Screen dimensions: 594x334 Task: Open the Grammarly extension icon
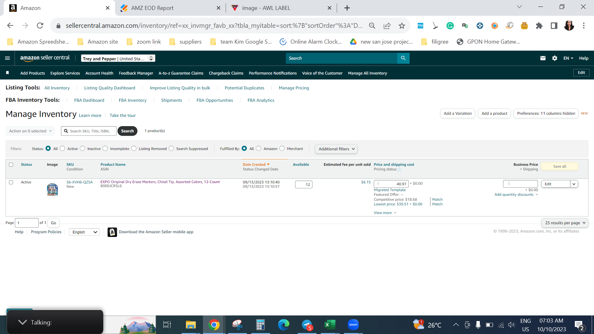(x=450, y=26)
